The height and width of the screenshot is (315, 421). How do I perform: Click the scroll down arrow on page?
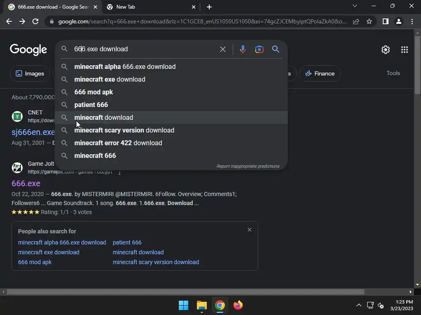coord(417,285)
